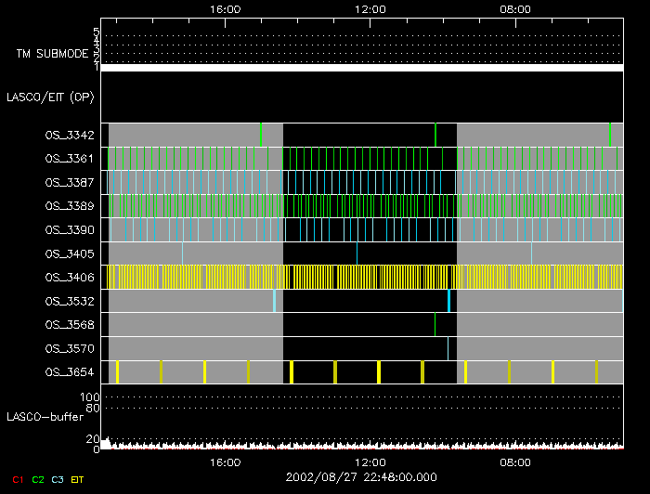Click the TM SUBMODE axis label
The height and width of the screenshot is (494, 650).
pyautogui.click(x=52, y=54)
